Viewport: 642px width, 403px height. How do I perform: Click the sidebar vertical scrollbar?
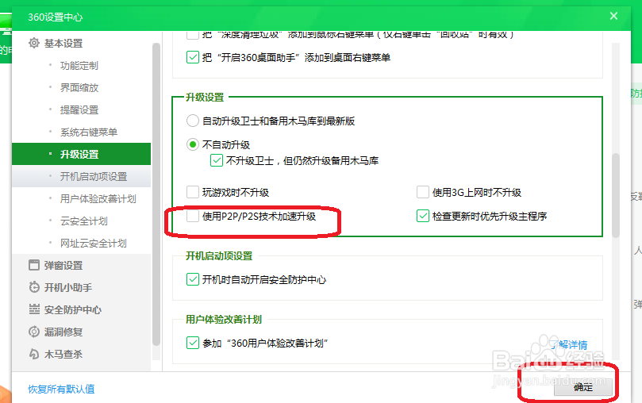[156, 194]
